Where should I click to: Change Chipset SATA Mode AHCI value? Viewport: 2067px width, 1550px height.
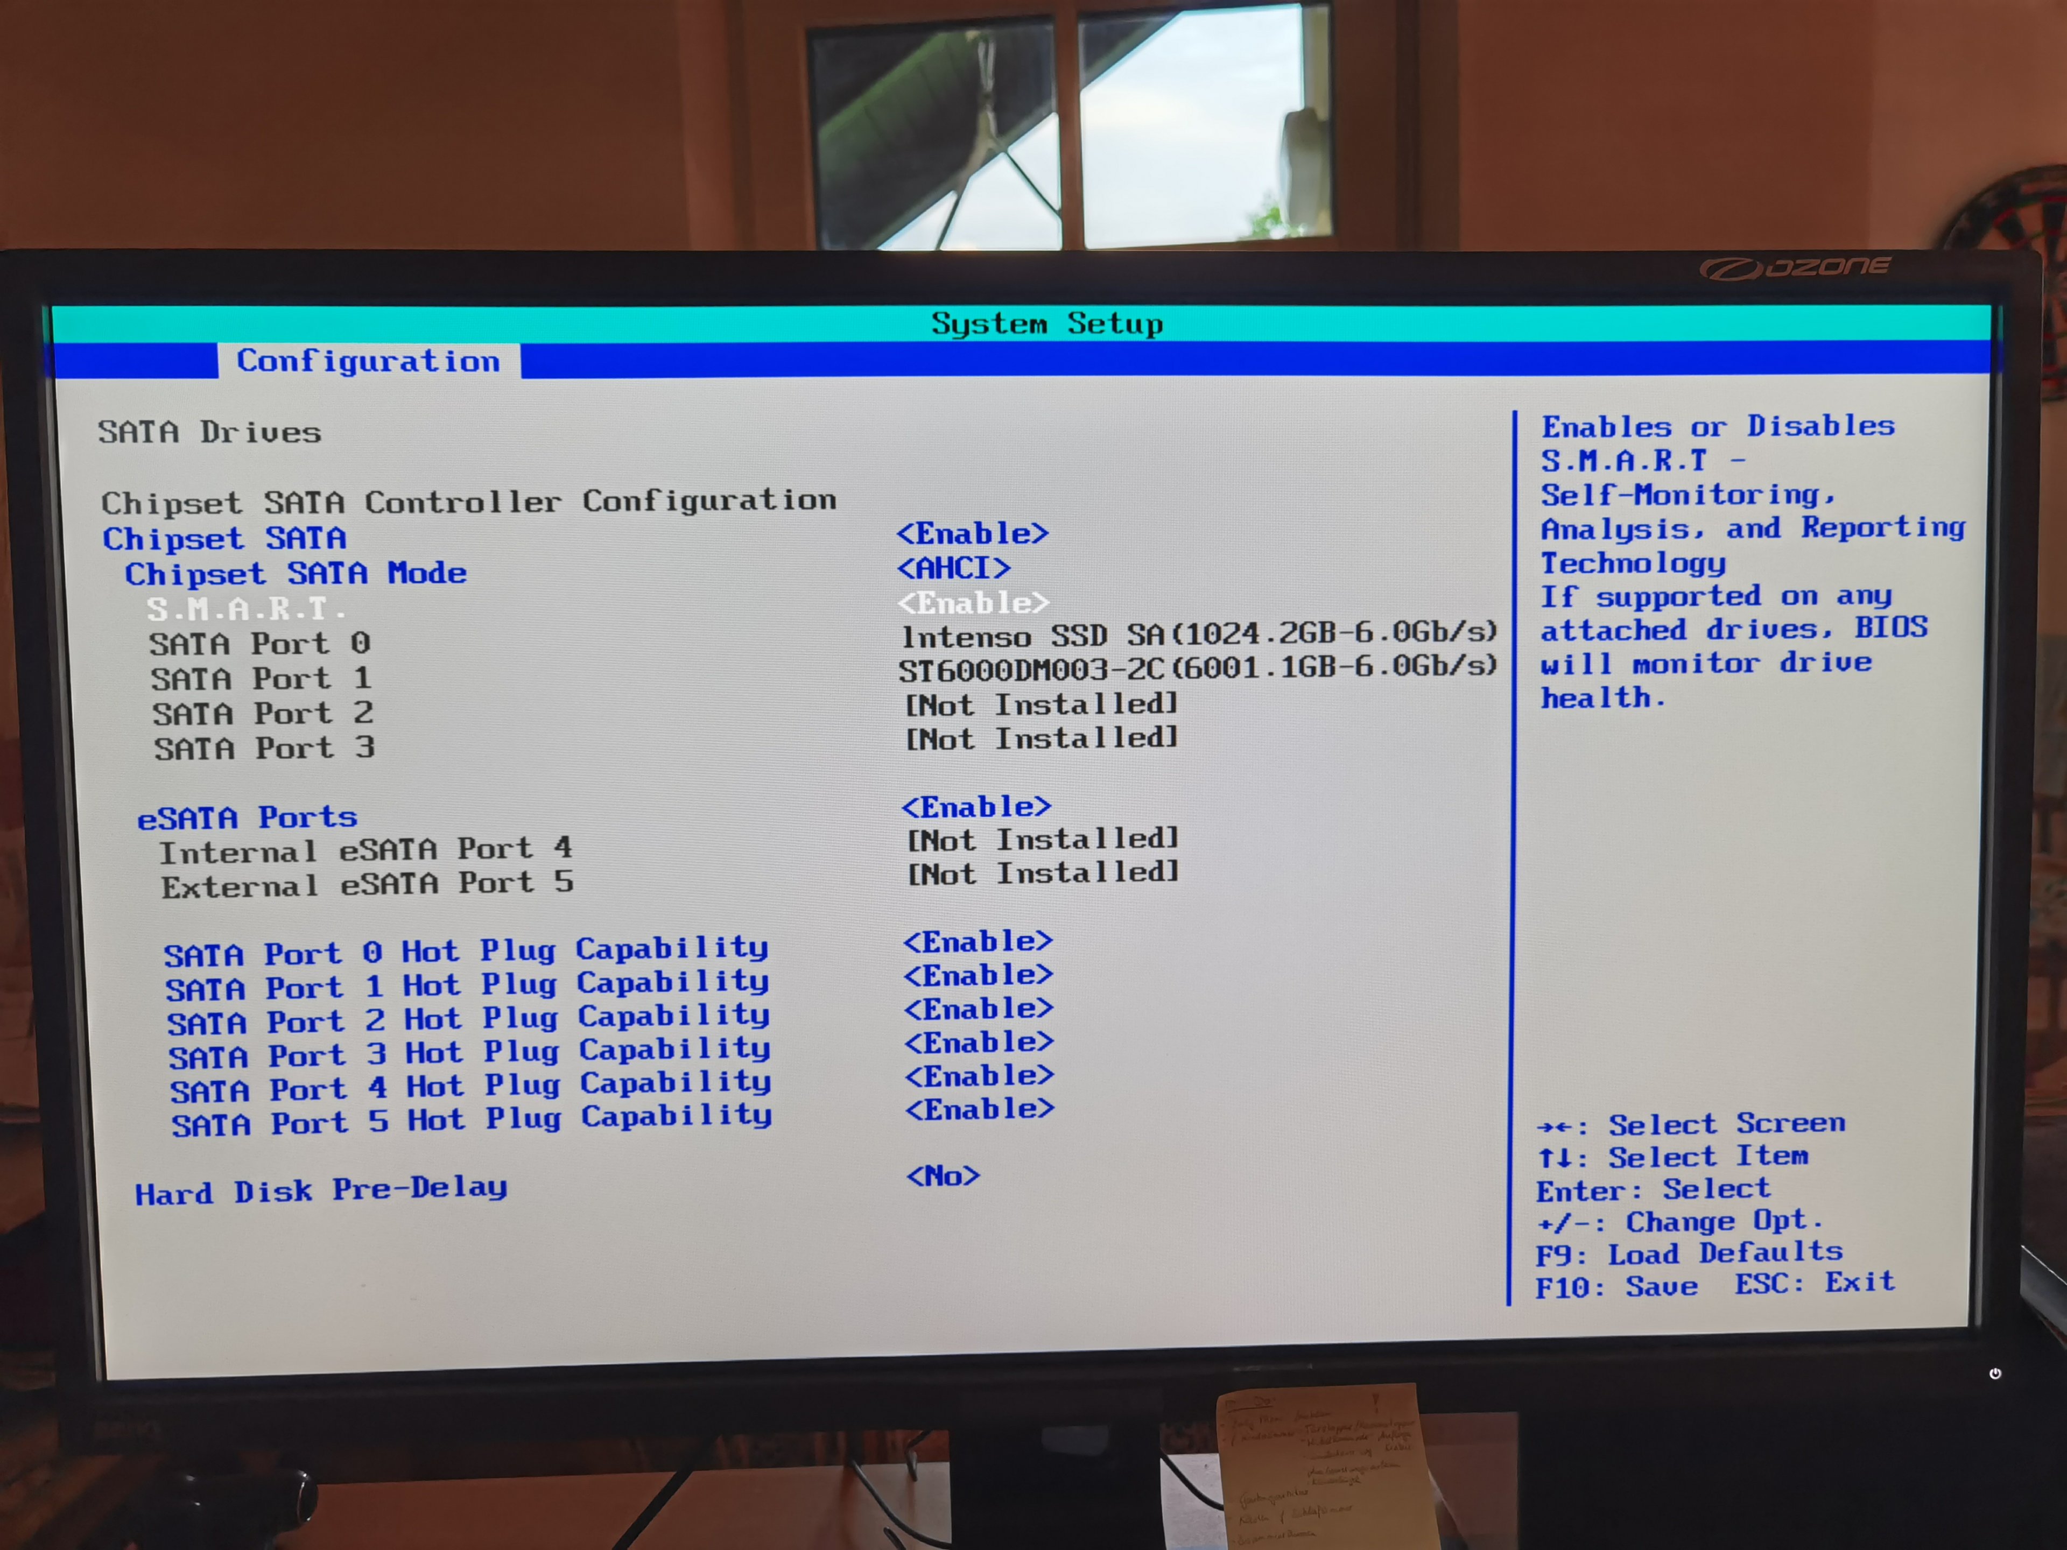(953, 568)
